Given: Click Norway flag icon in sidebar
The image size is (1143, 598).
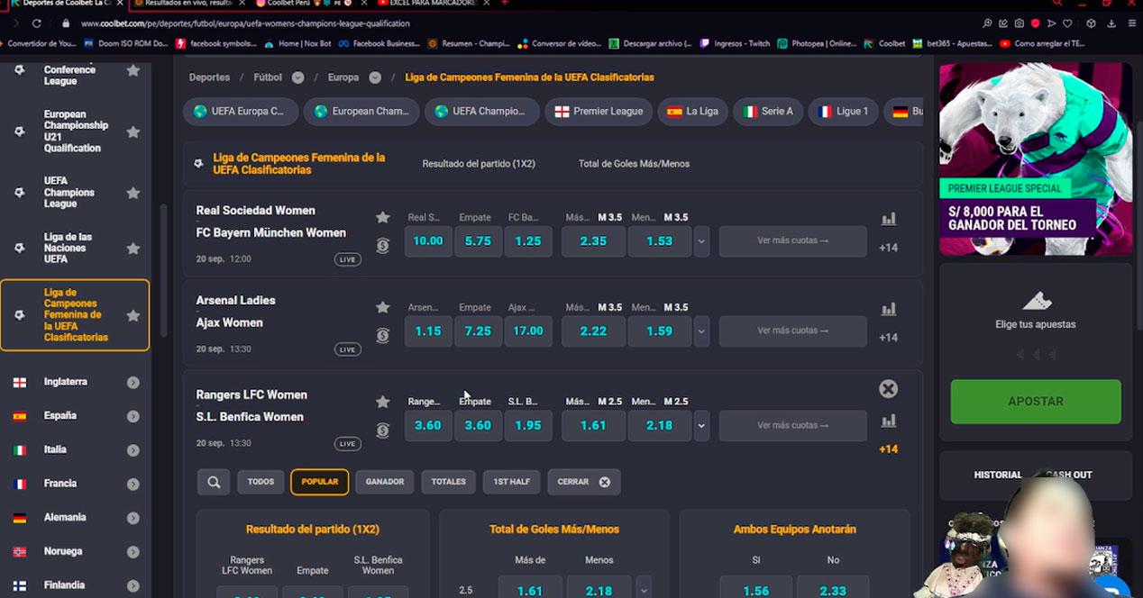Looking at the screenshot, I should click(20, 551).
